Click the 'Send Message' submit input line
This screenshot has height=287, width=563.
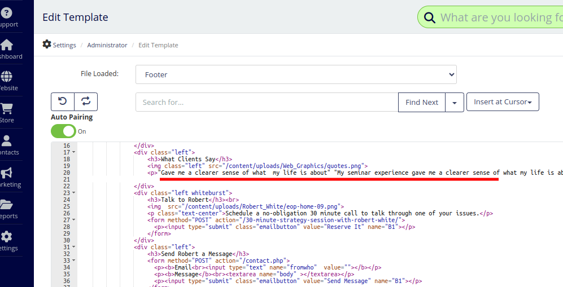pos(288,281)
